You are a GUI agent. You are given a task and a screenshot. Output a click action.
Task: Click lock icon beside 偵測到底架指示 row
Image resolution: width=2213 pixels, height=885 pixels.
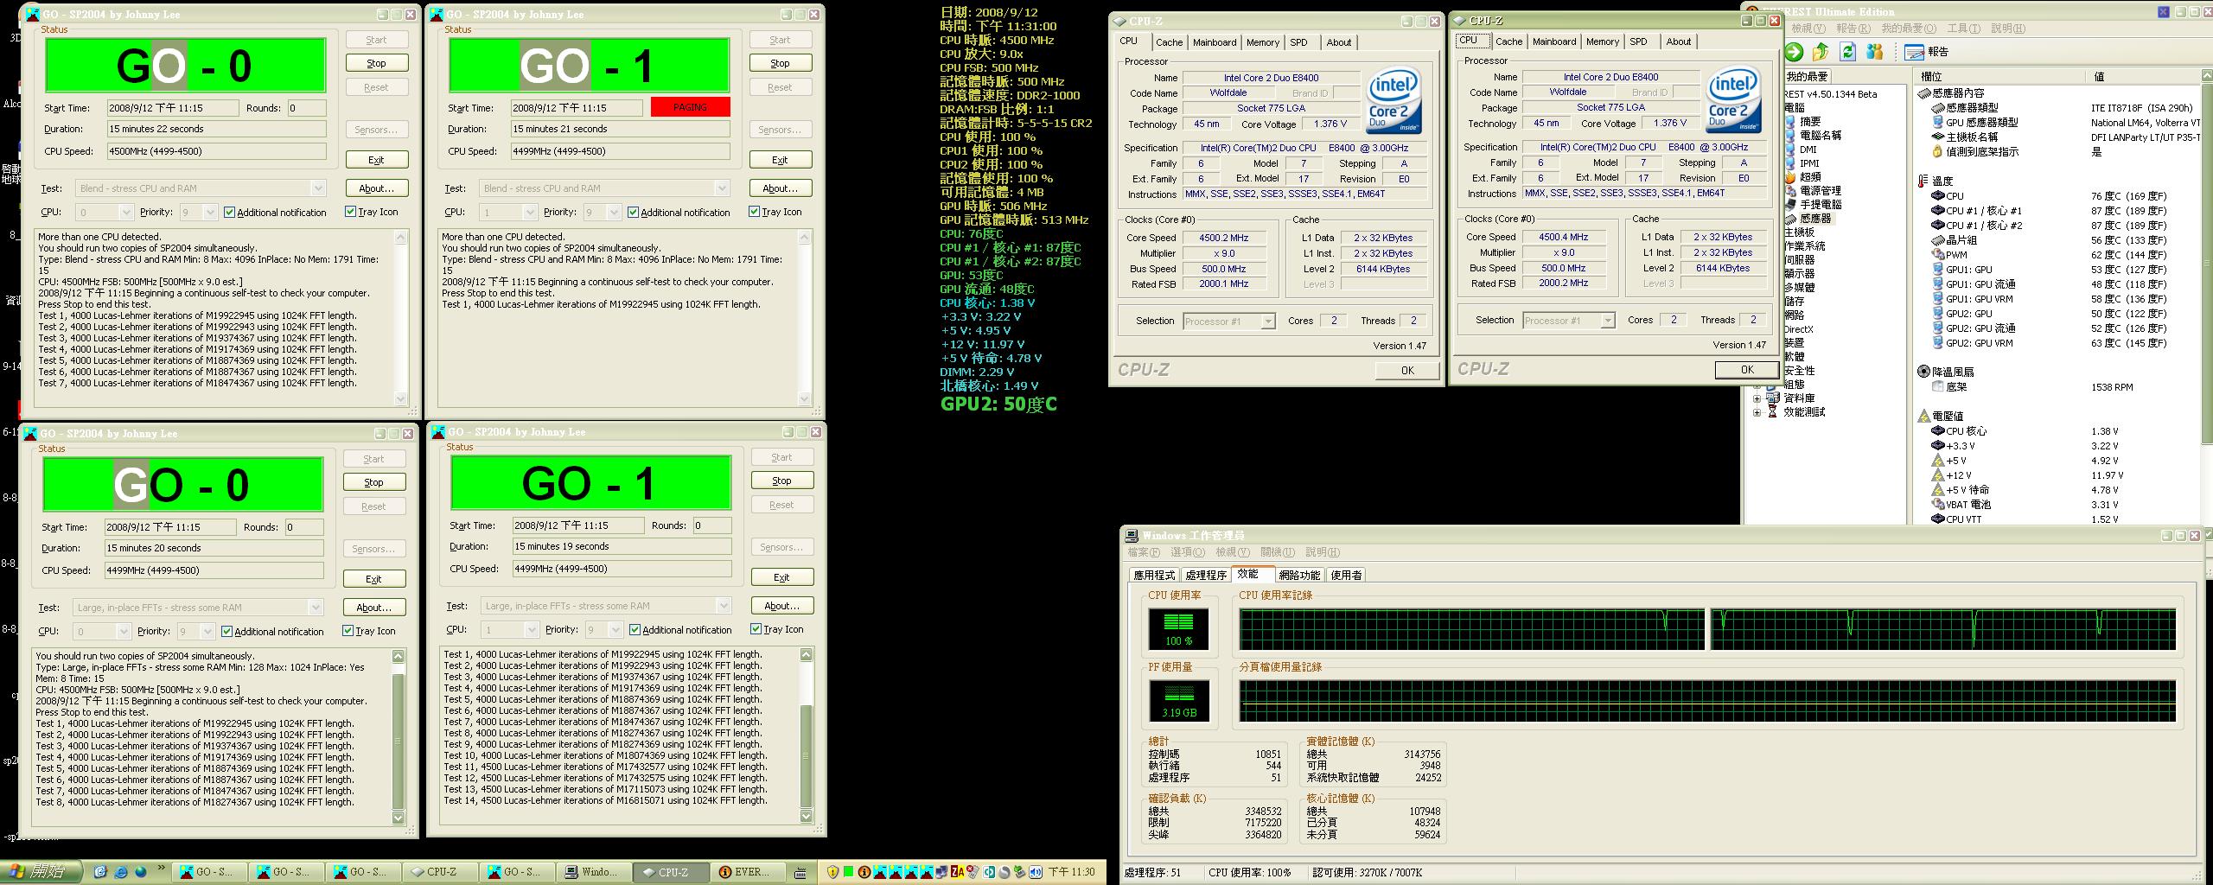tap(1937, 151)
